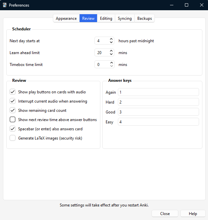208x220 pixels.
Task: Switch to the Appearance tab
Action: pos(66,18)
